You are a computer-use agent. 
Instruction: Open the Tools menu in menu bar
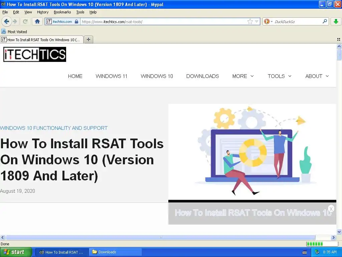tap(80, 12)
